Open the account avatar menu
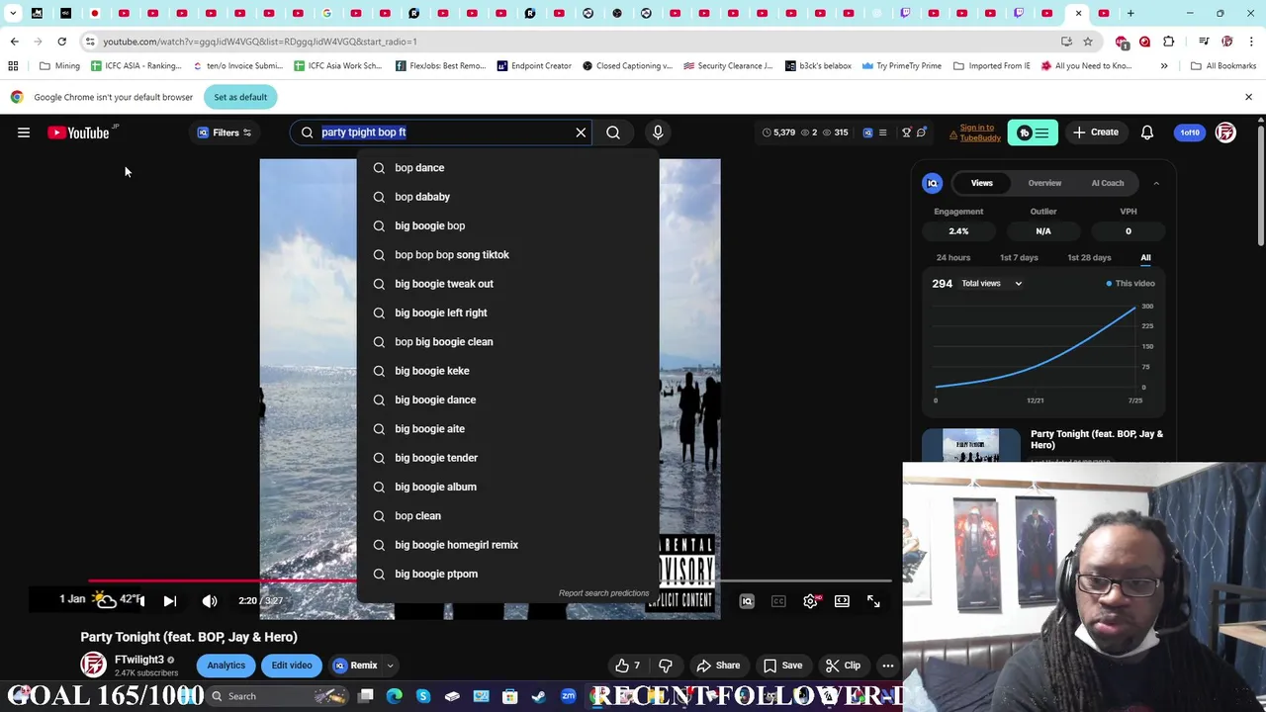 (x=1225, y=133)
